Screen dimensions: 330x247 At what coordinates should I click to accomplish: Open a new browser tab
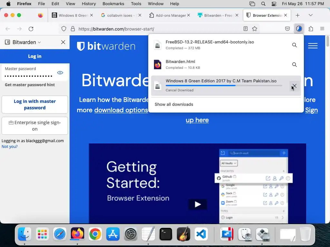coord(297,15)
